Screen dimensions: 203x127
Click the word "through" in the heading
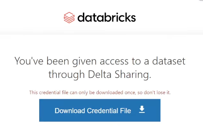point(66,75)
